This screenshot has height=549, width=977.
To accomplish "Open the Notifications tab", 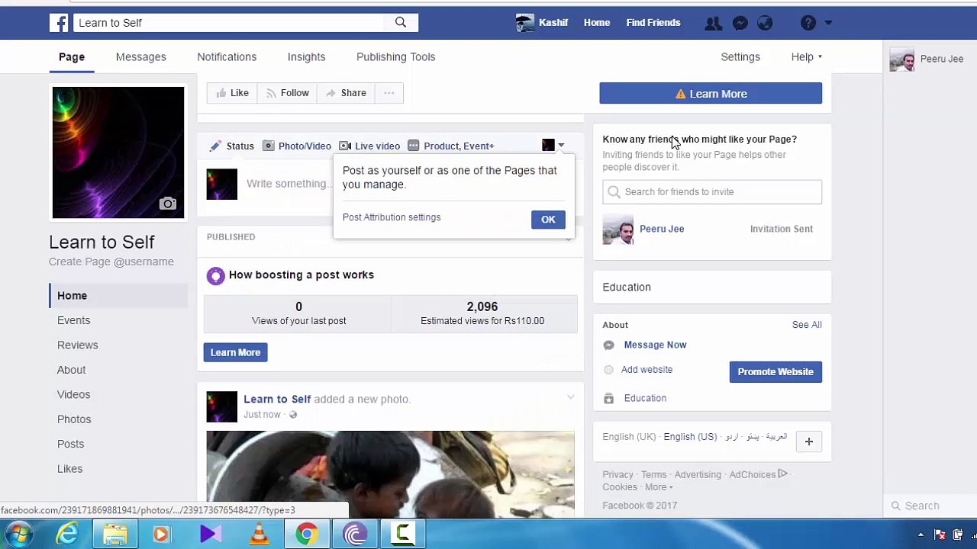I will tap(227, 57).
